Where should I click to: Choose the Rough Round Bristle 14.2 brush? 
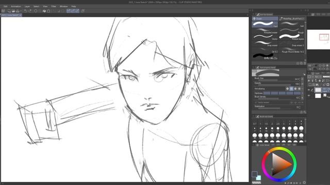click(x=292, y=50)
